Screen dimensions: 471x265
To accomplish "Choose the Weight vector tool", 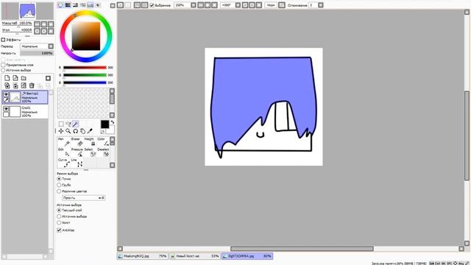I will point(90,142).
